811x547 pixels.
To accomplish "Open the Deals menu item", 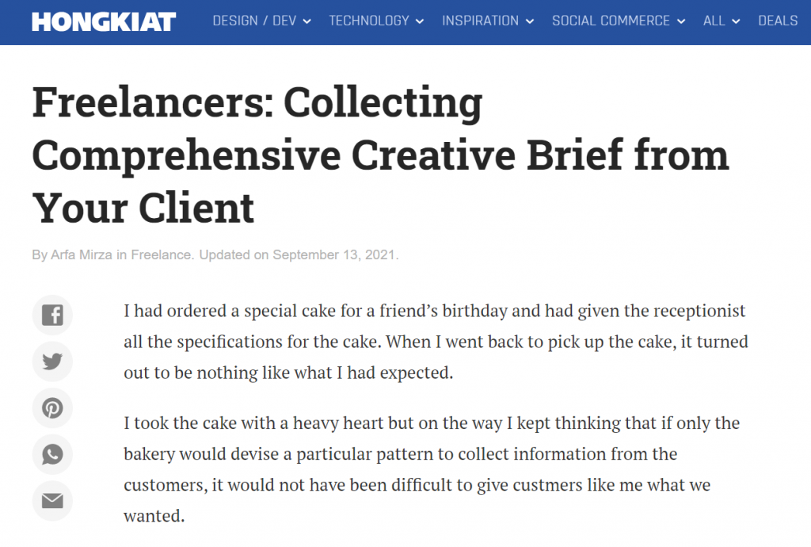I will point(778,21).
